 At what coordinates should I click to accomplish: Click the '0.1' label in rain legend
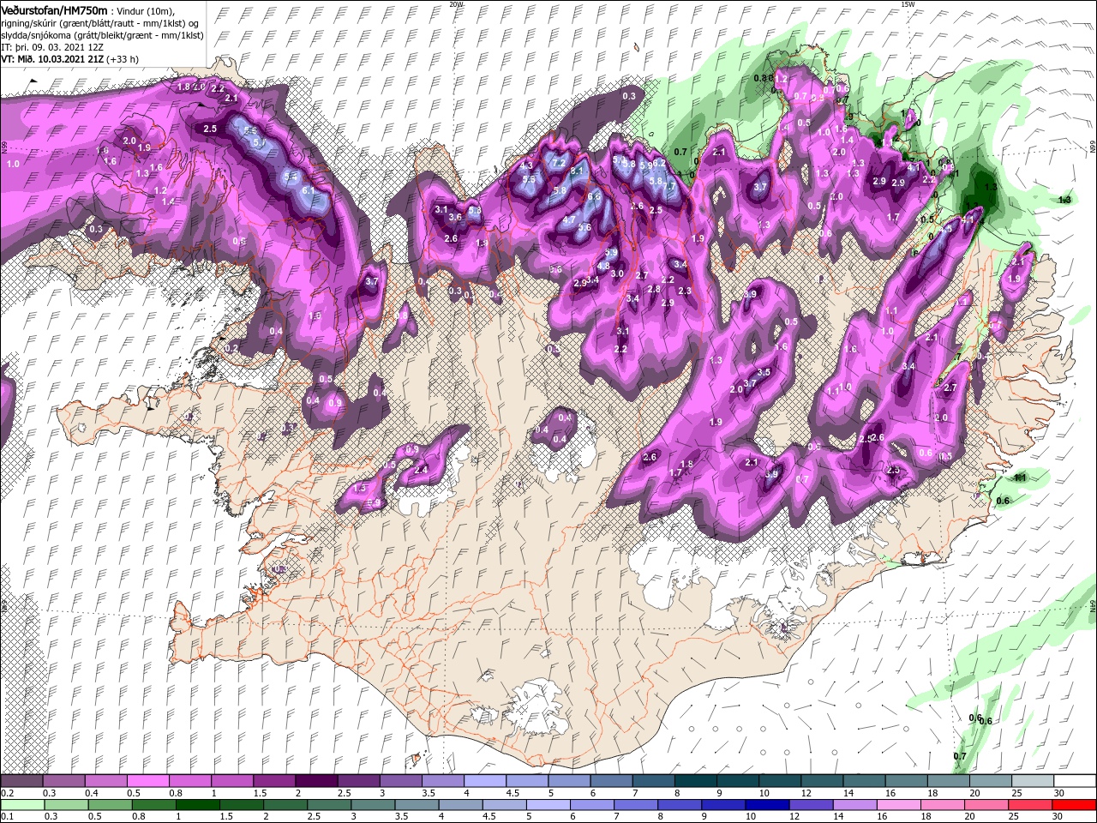(x=6, y=816)
